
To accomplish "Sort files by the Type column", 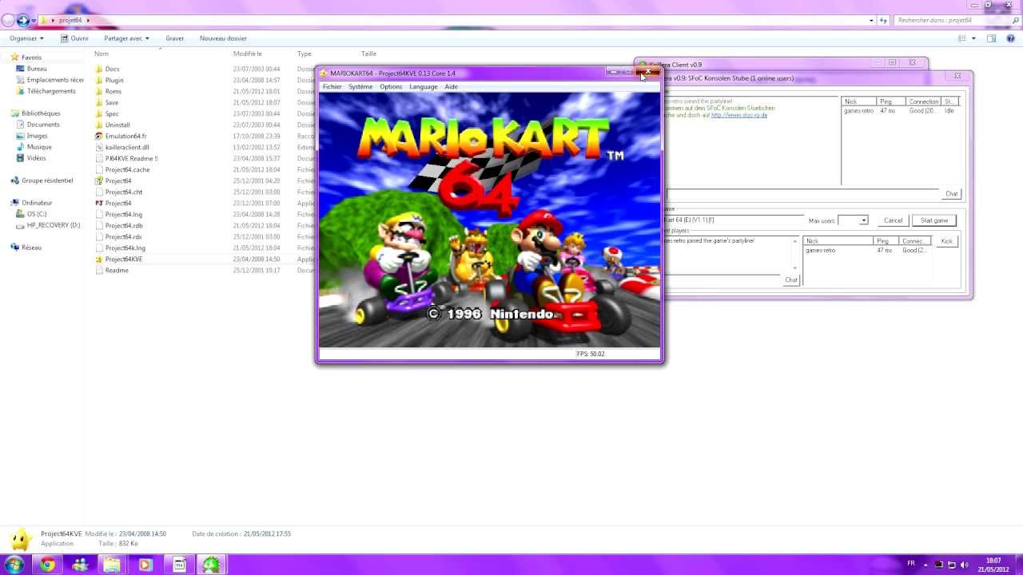I will pyautogui.click(x=305, y=54).
